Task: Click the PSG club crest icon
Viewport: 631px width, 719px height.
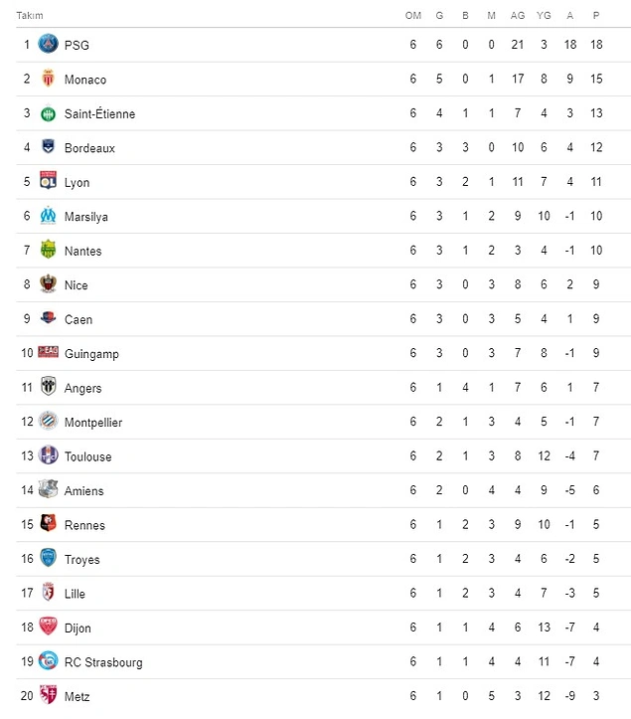Action: point(48,44)
